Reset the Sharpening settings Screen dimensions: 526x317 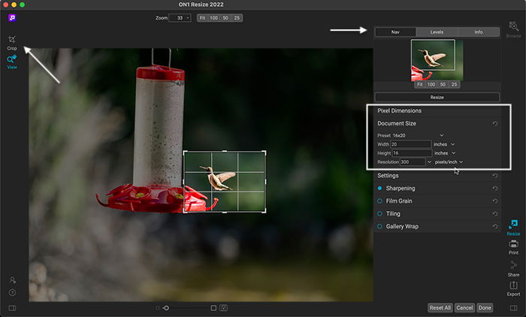(x=495, y=189)
